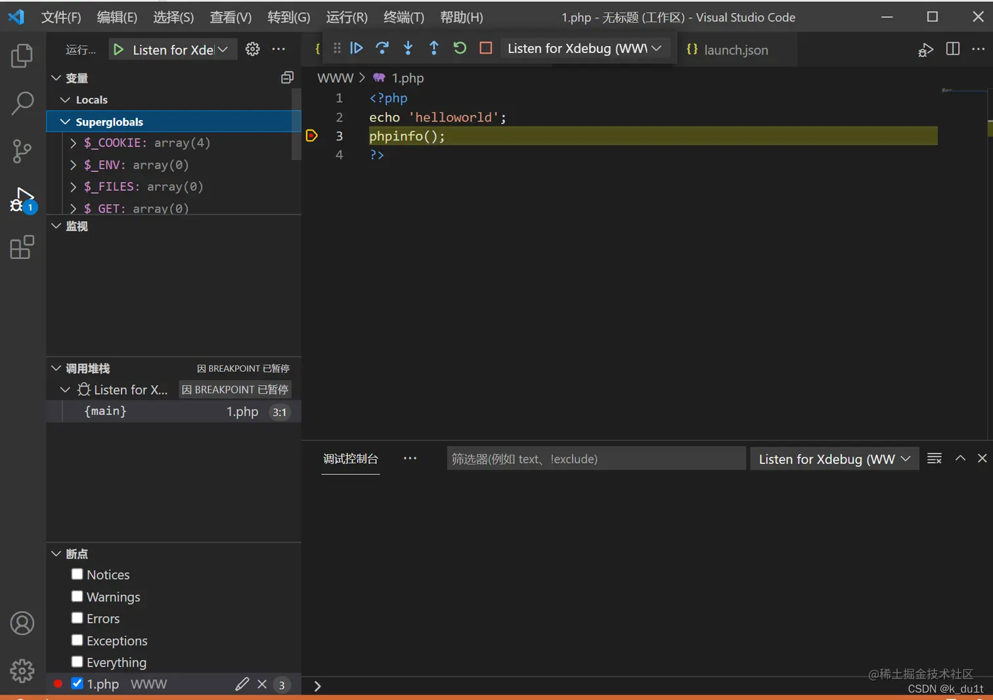Focus the debug console filter field

tap(596, 459)
